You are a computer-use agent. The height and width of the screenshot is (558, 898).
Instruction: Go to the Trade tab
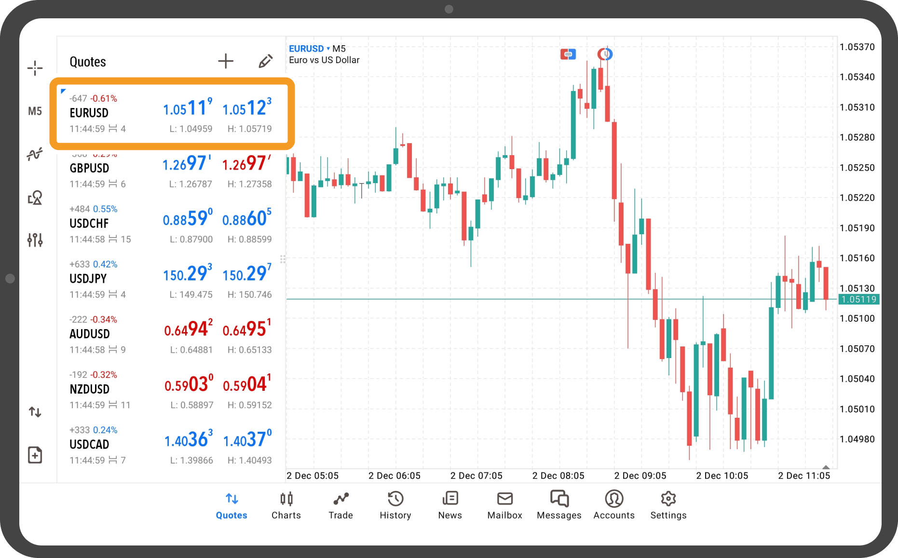click(x=340, y=505)
